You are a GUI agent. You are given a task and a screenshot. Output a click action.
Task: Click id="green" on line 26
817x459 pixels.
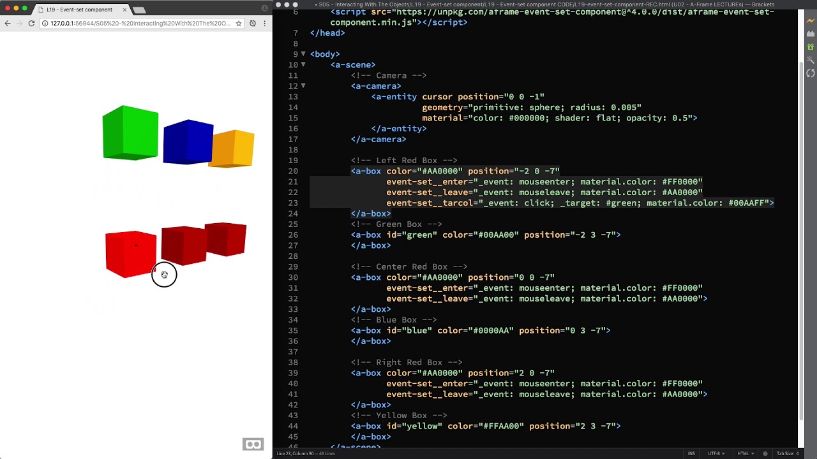(x=411, y=235)
